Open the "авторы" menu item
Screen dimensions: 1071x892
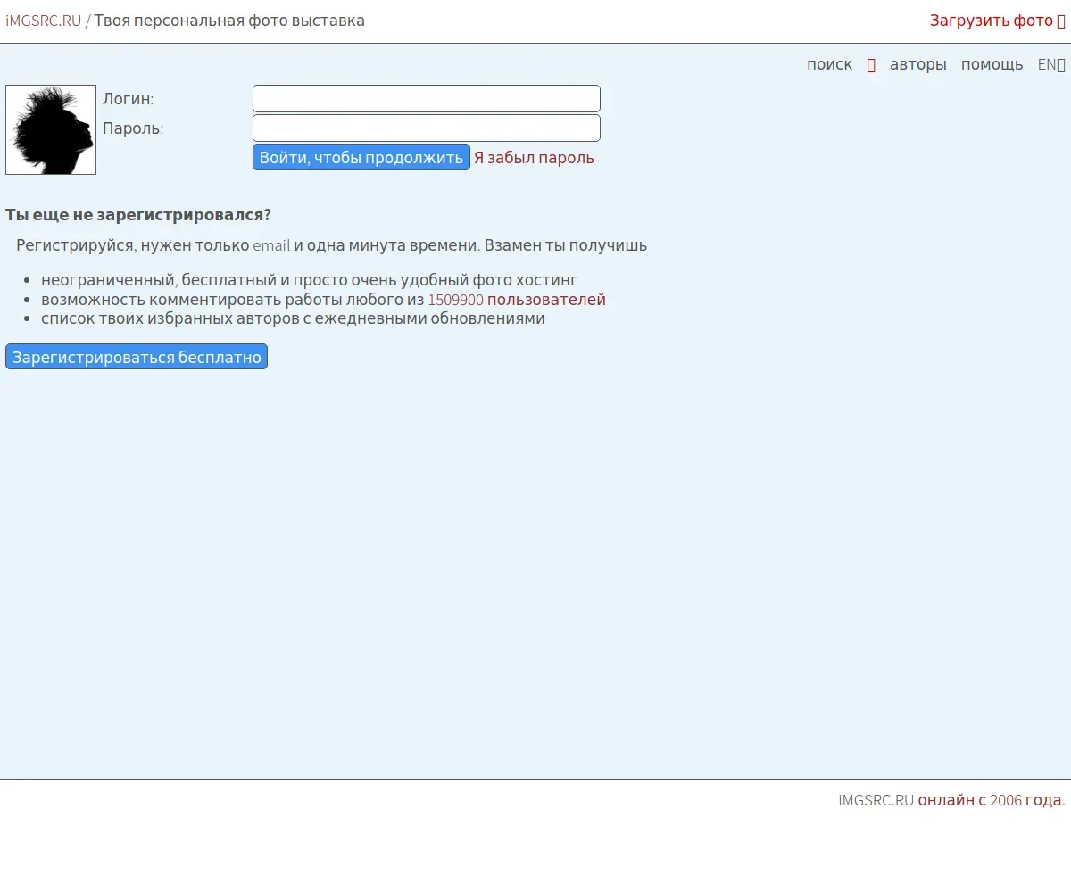[x=917, y=64]
